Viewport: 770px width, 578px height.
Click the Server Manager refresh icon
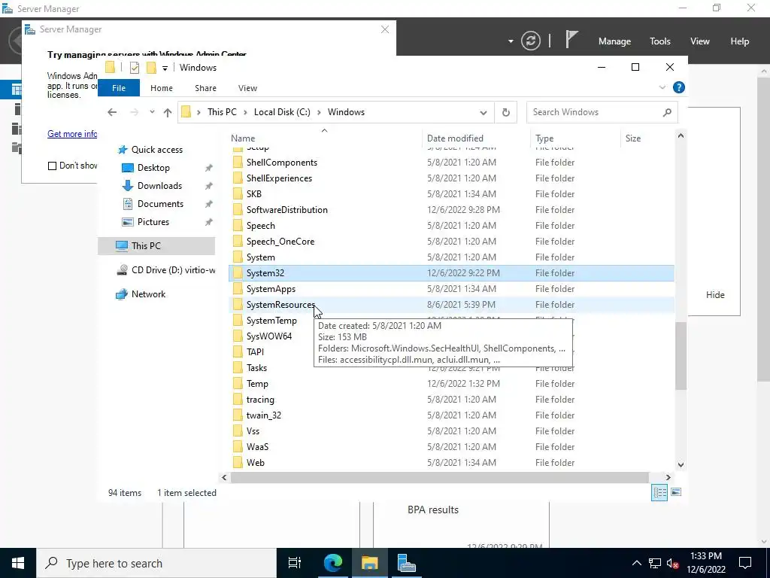531,41
